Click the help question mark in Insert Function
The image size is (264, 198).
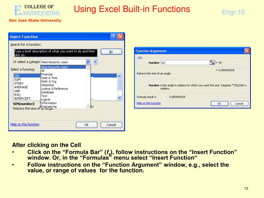coord(114,36)
